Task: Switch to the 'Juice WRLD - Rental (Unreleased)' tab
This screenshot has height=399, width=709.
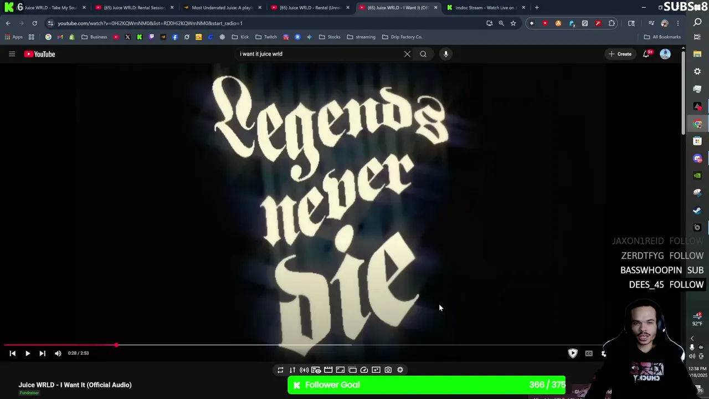Action: point(310,7)
